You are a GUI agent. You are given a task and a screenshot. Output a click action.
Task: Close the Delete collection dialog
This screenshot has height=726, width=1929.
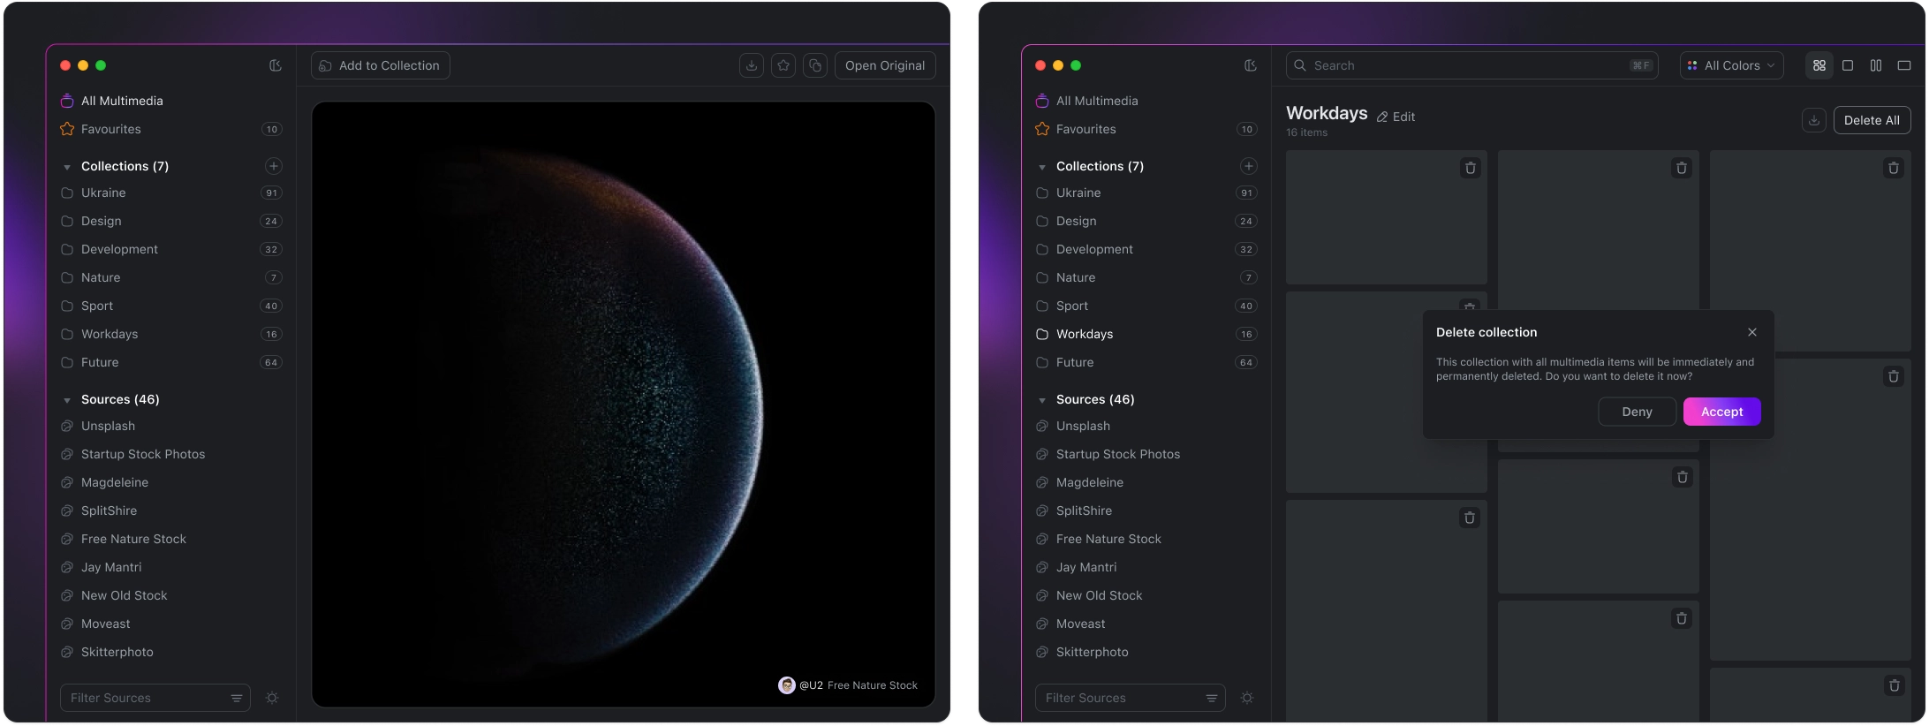(x=1752, y=332)
